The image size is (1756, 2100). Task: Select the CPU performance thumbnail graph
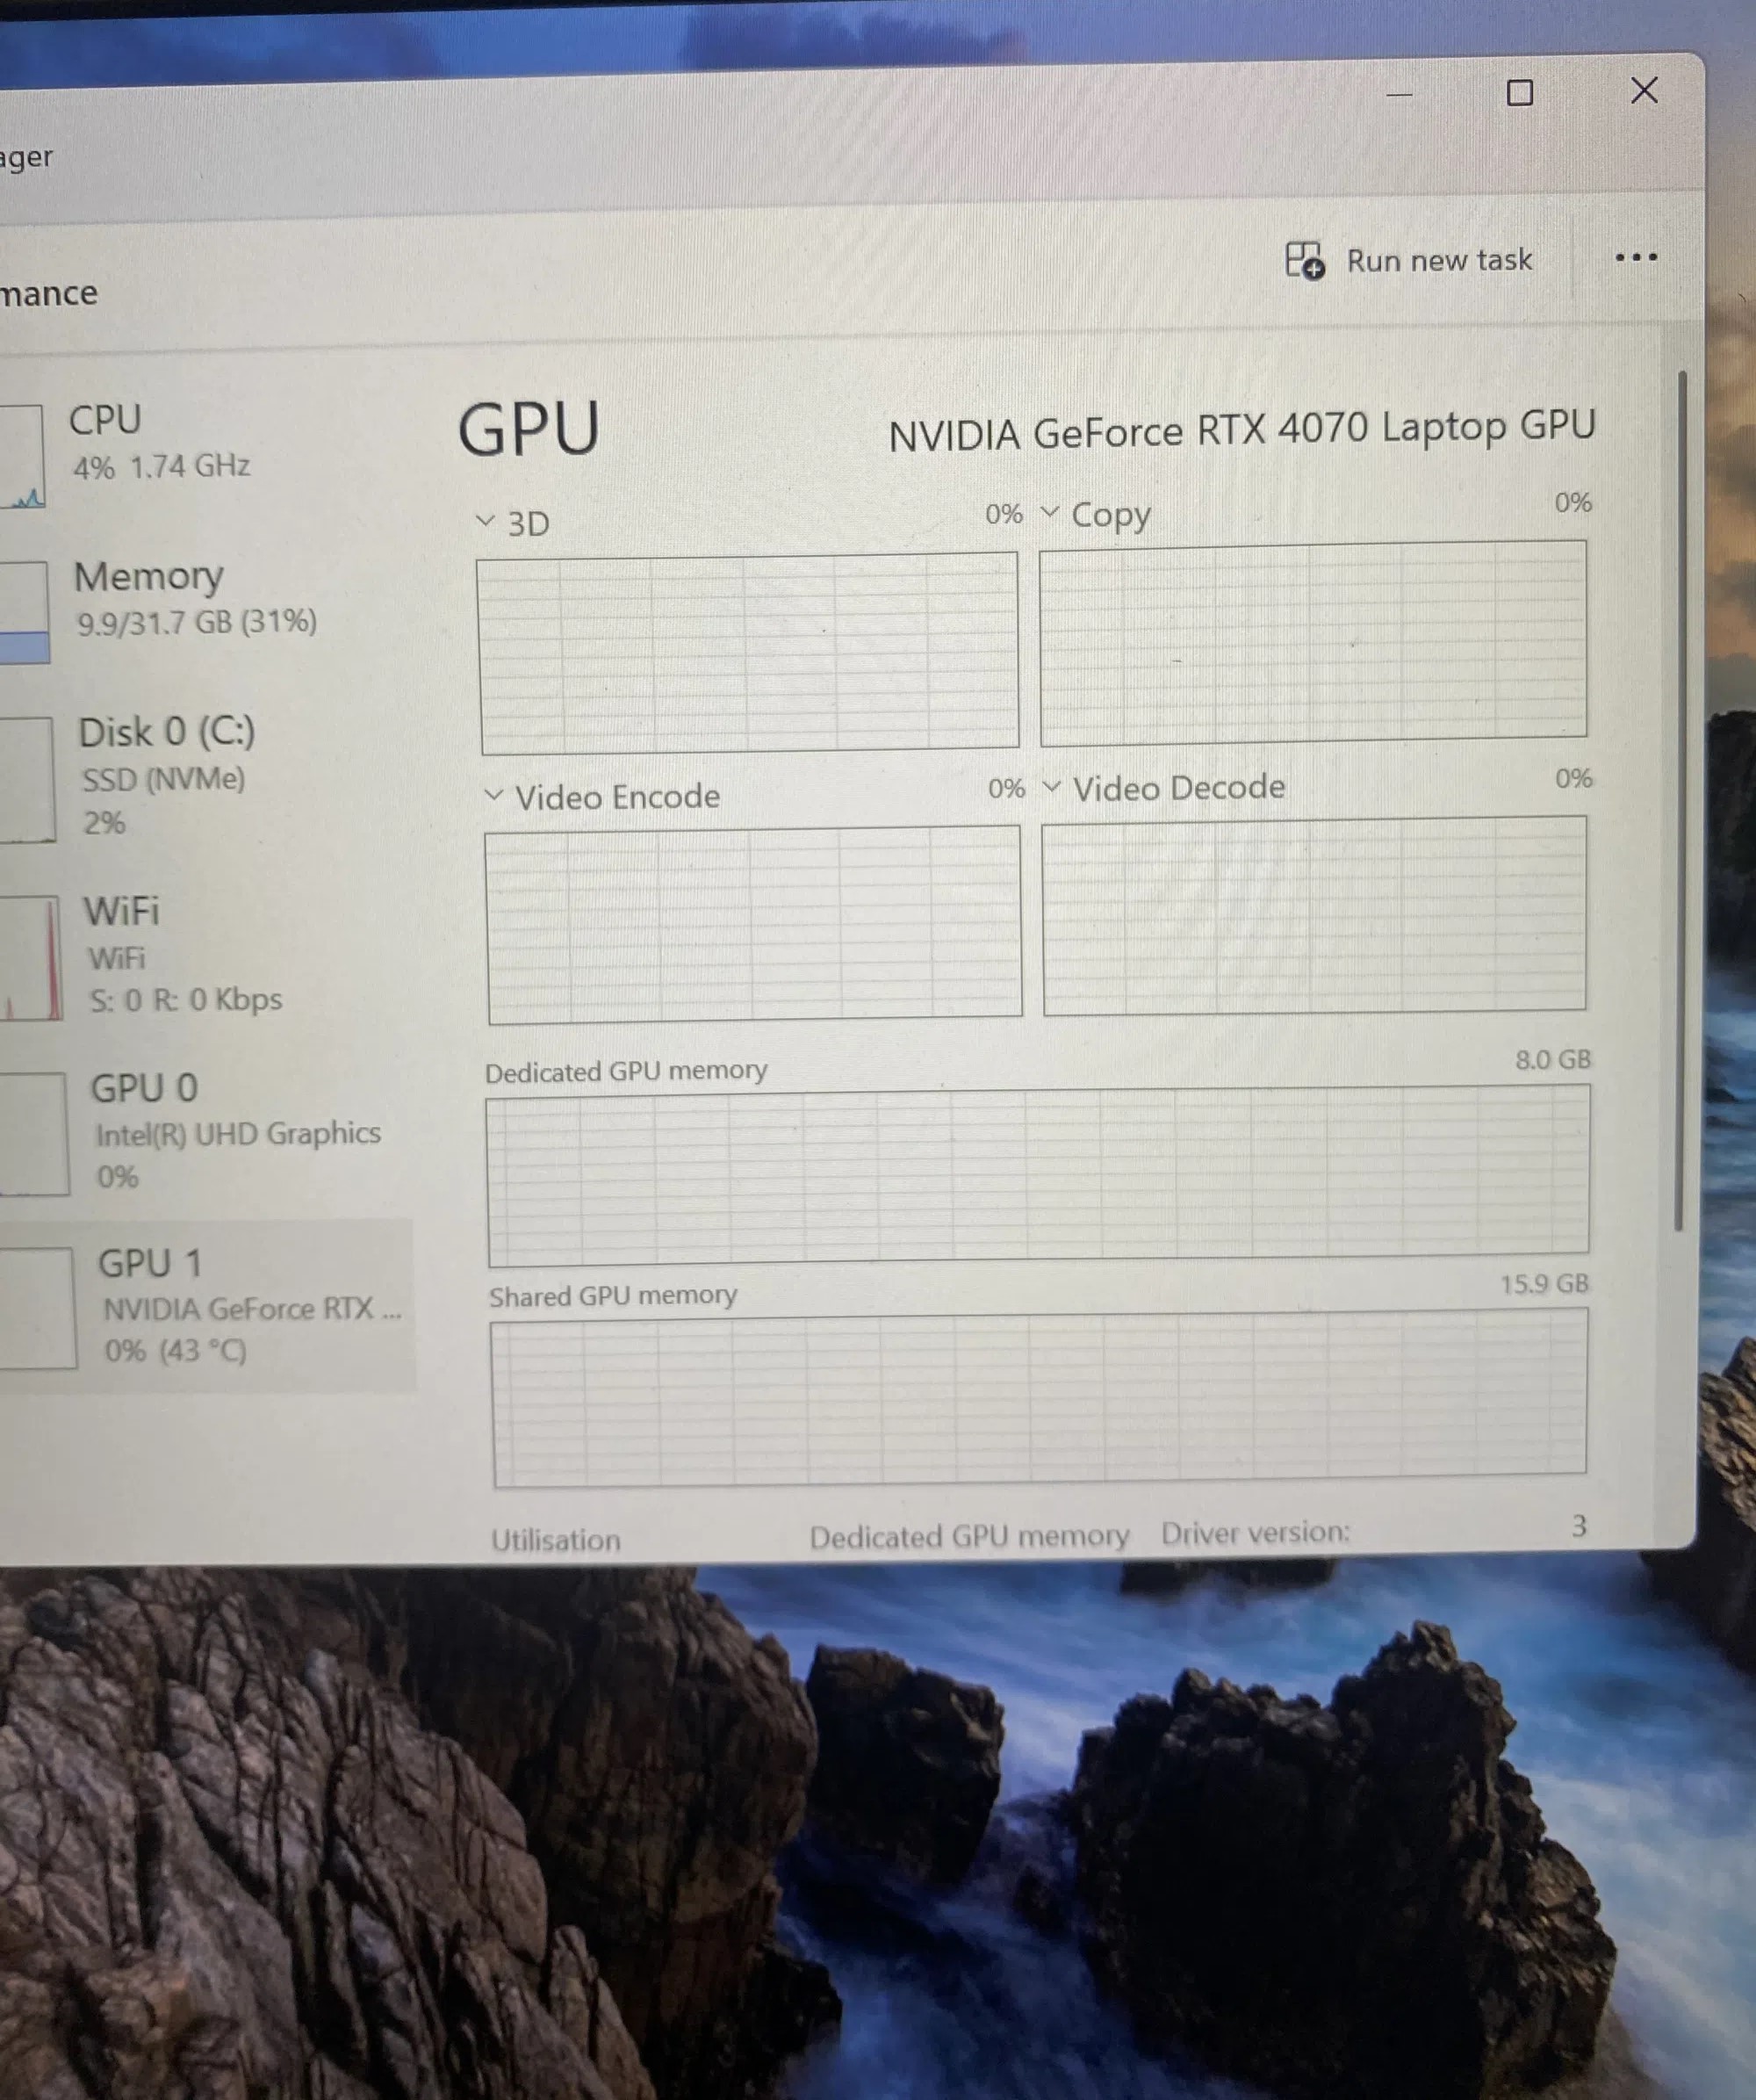22,456
